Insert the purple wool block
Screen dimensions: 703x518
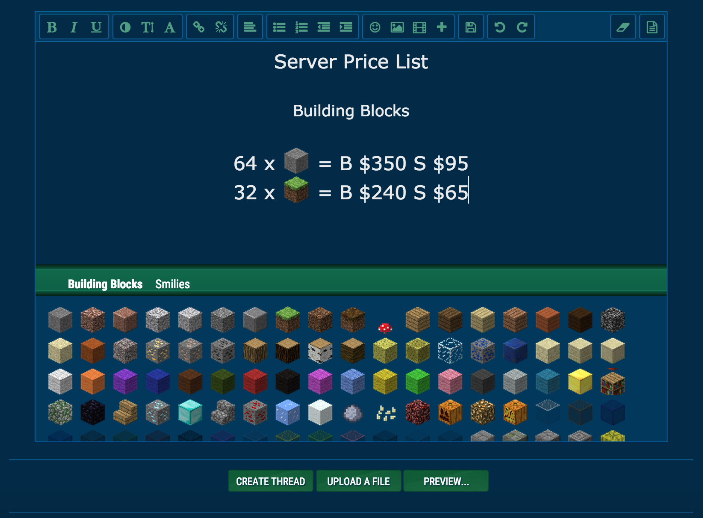pos(125,381)
